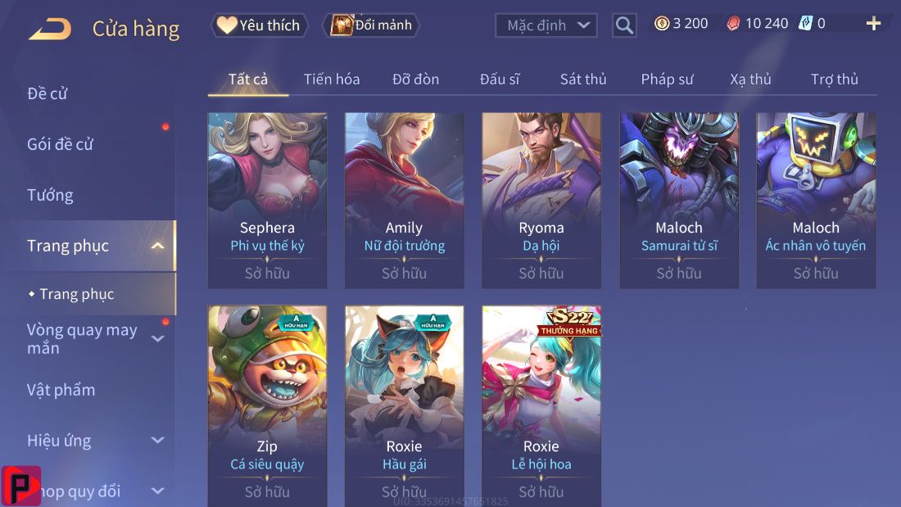Switch to the Sát thủ tab

583,79
